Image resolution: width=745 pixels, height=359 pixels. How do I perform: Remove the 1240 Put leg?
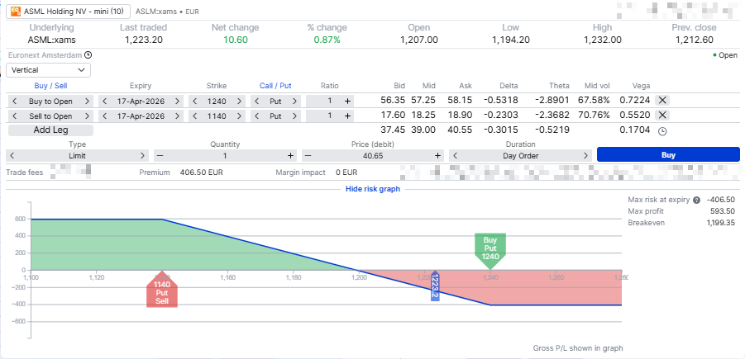click(662, 101)
